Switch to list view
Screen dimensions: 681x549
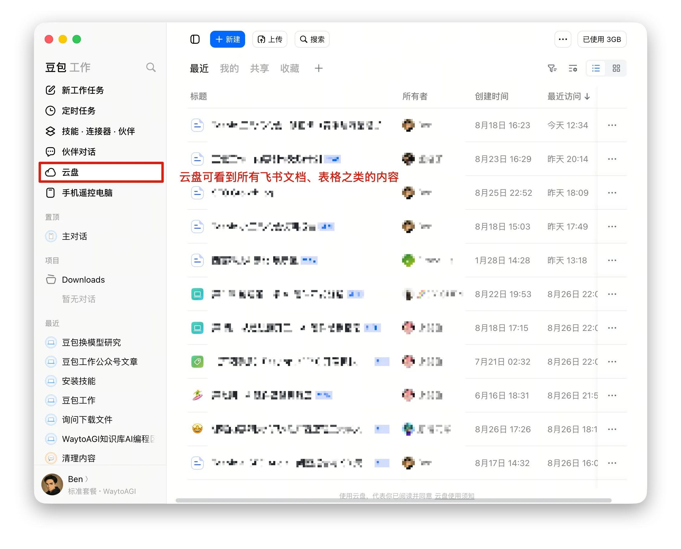596,68
